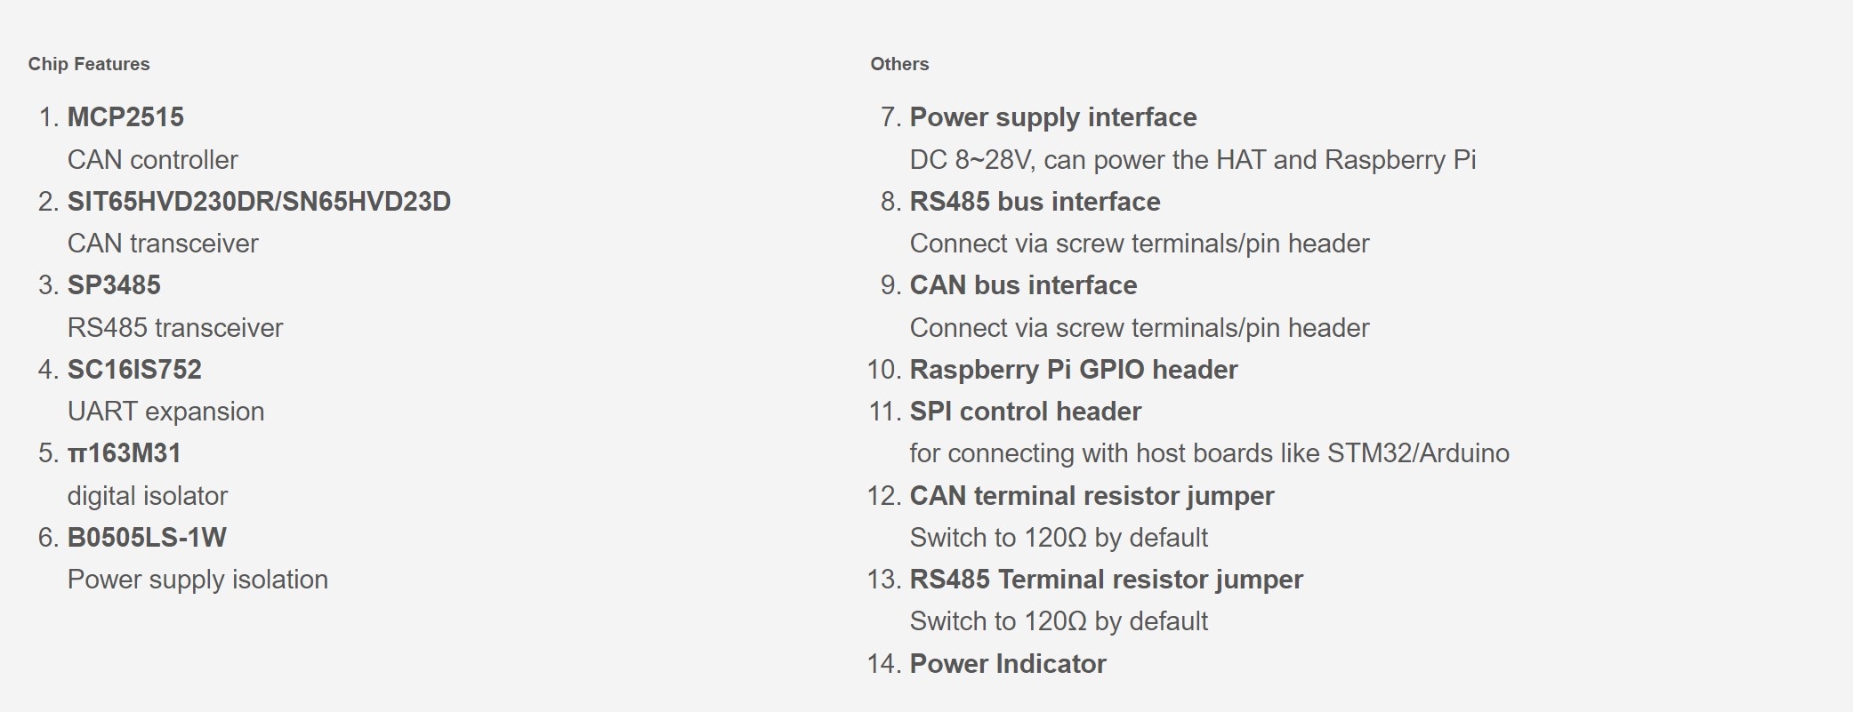Click "RS485 Terminal resistor jumper" title

pos(1106,580)
